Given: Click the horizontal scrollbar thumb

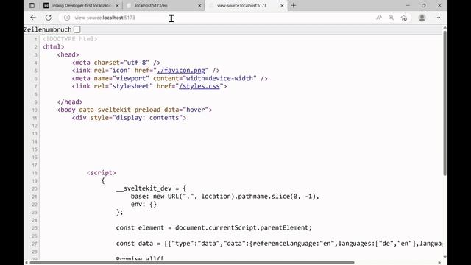Looking at the screenshot, I should [191, 262].
